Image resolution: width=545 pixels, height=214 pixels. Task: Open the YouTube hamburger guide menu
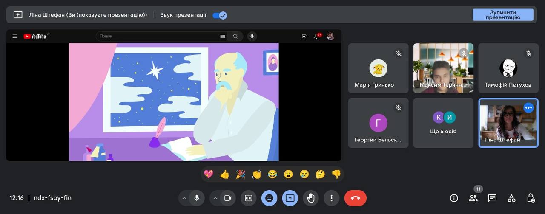click(x=15, y=37)
